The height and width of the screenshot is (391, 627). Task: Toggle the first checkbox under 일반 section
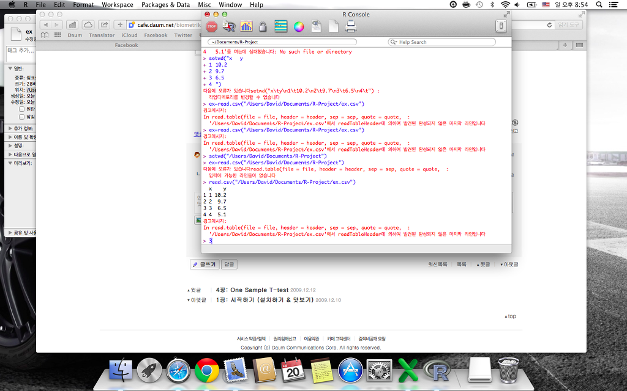click(x=22, y=109)
